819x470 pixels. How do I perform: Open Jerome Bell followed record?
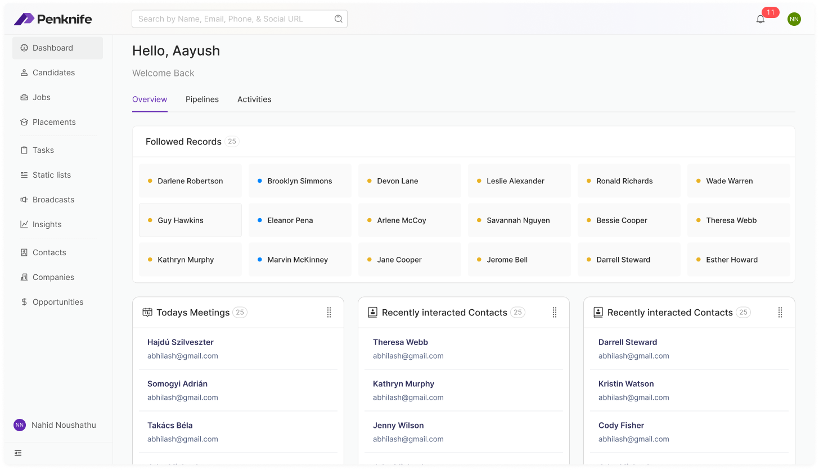coord(519,260)
